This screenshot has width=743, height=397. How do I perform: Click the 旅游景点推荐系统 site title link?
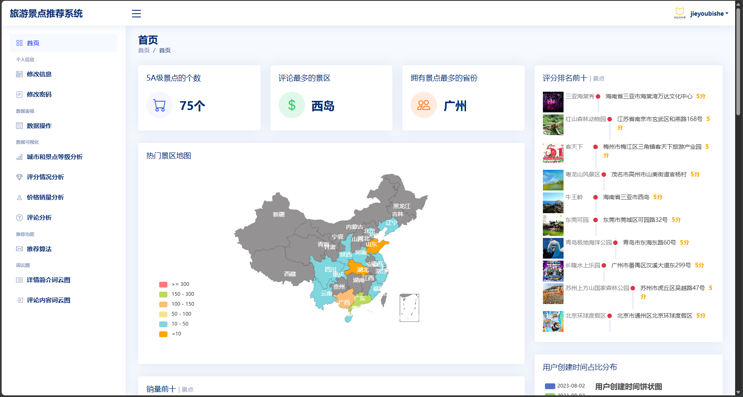[x=46, y=14]
